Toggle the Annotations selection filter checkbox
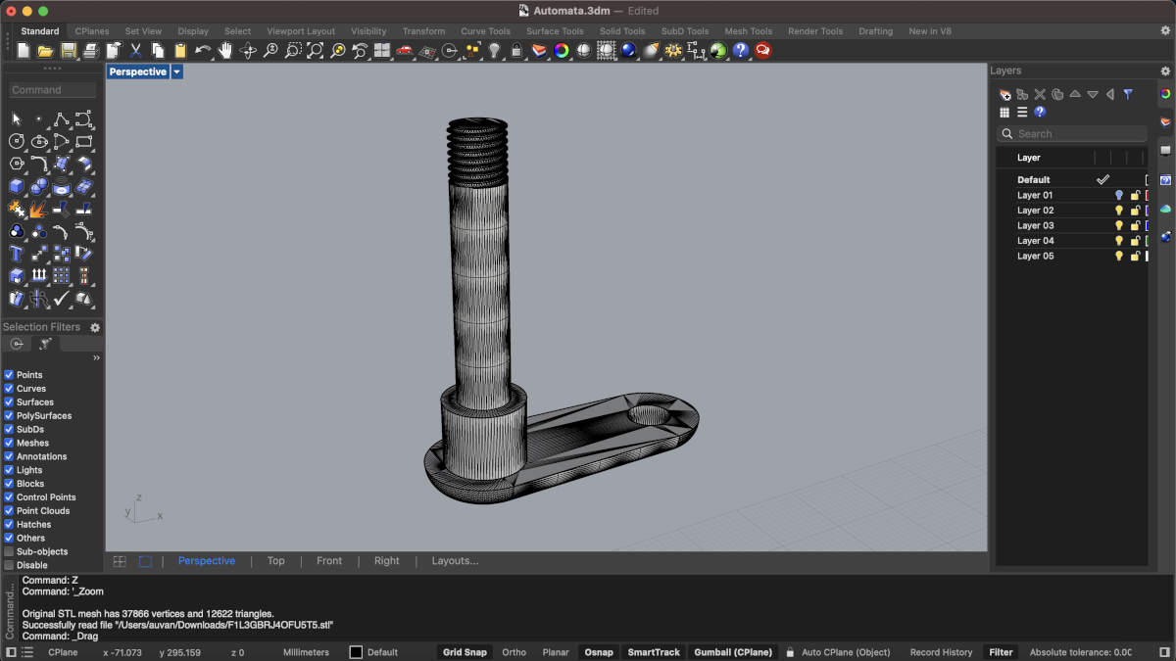 coord(9,456)
